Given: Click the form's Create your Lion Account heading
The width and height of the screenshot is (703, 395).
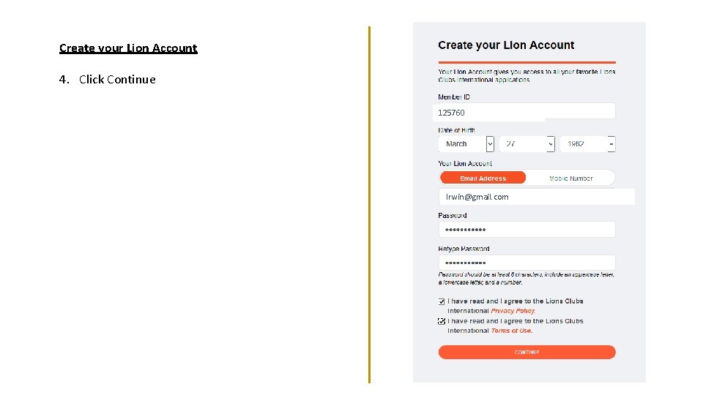Looking at the screenshot, I should [x=506, y=45].
